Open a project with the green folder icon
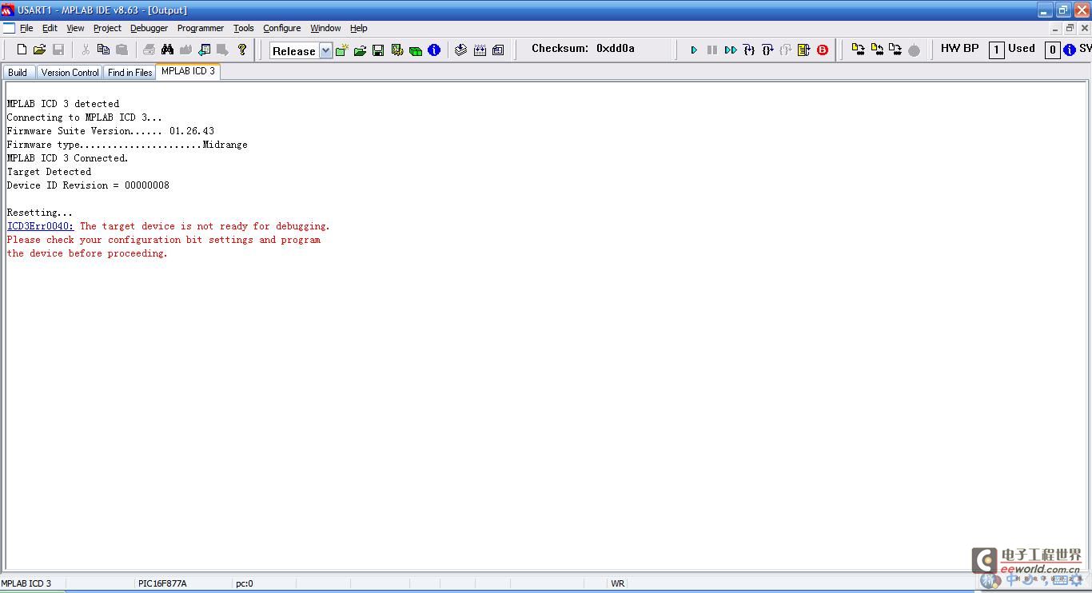The width and height of the screenshot is (1092, 593). coord(360,50)
